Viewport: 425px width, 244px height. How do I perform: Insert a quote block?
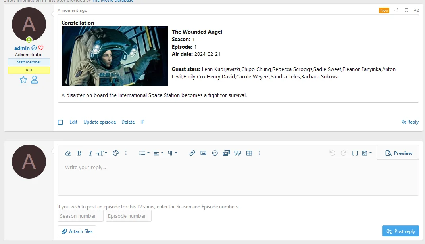[238, 153]
